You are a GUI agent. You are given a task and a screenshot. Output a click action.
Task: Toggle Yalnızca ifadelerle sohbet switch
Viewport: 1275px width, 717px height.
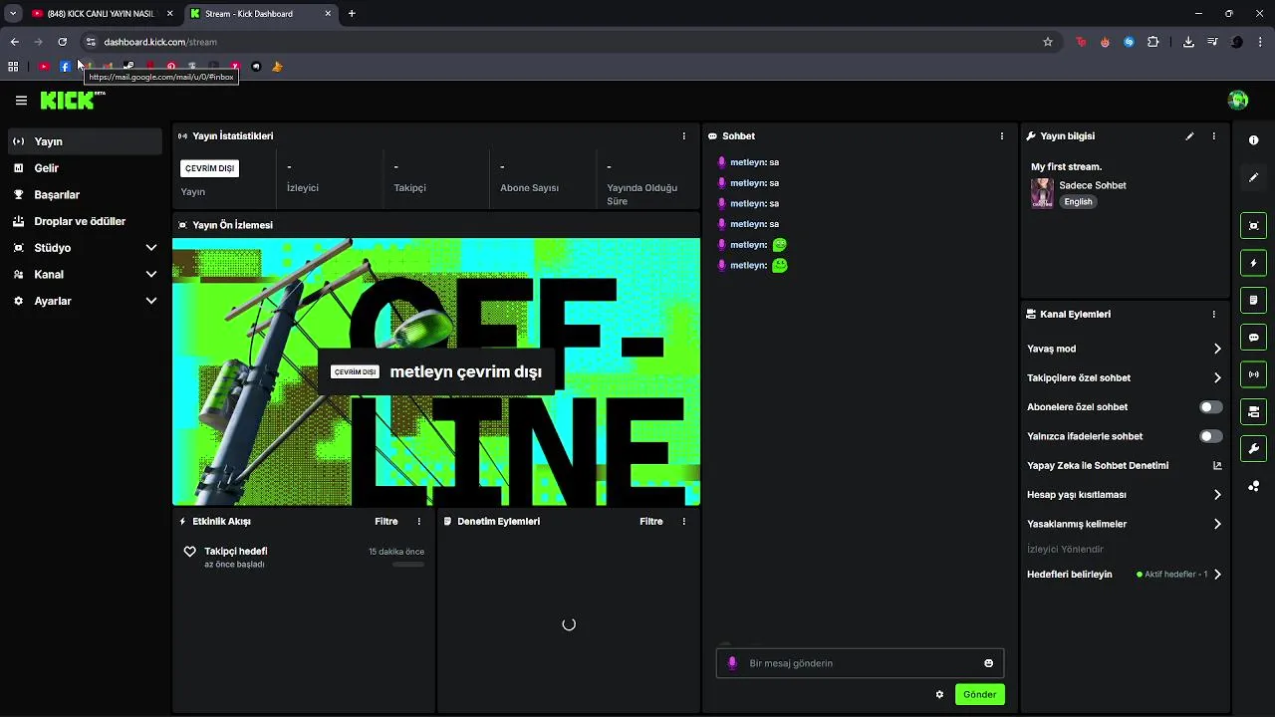[1210, 436]
